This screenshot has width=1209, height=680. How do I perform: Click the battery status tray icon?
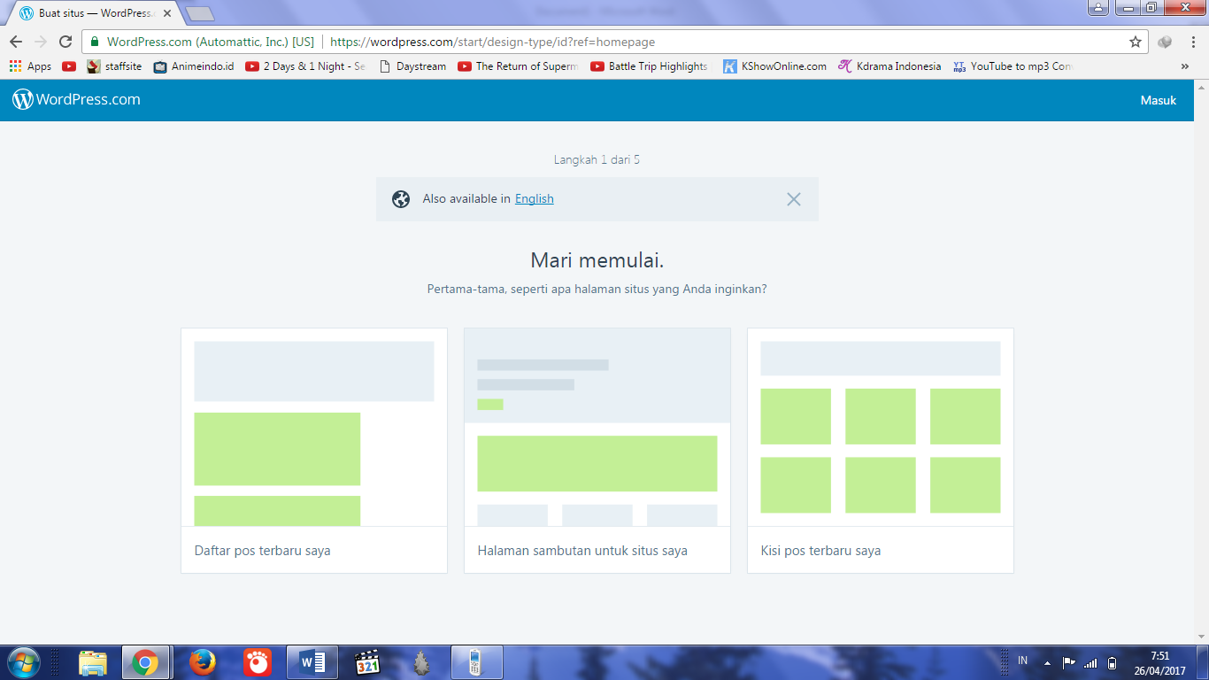click(x=1113, y=662)
